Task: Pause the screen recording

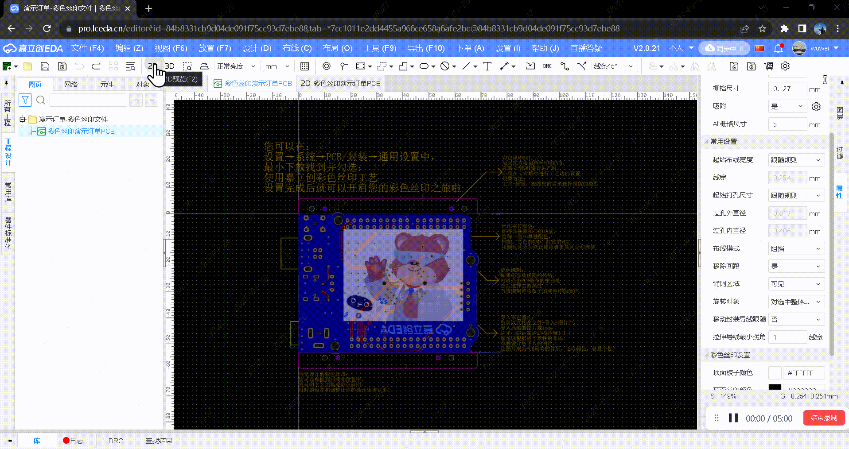Action: [733, 418]
